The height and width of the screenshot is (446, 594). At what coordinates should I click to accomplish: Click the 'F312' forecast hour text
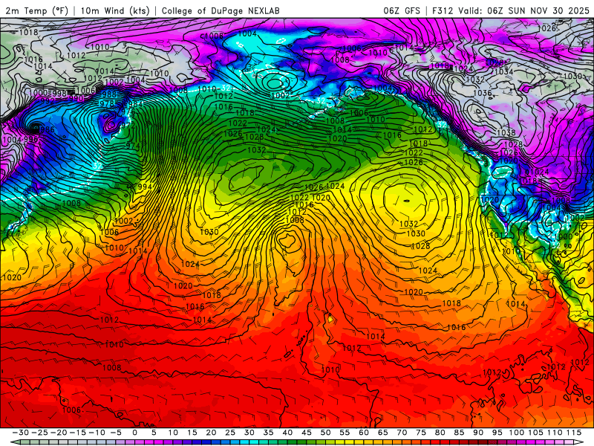[443, 10]
